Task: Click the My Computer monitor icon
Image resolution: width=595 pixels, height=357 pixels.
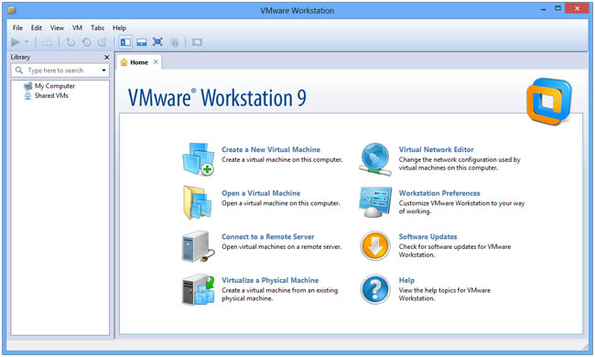Action: pos(27,86)
